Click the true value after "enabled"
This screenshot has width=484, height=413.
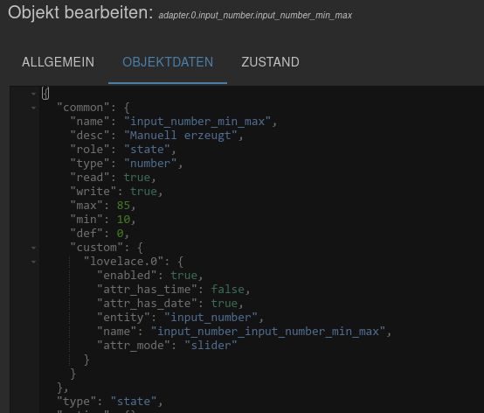tap(184, 276)
